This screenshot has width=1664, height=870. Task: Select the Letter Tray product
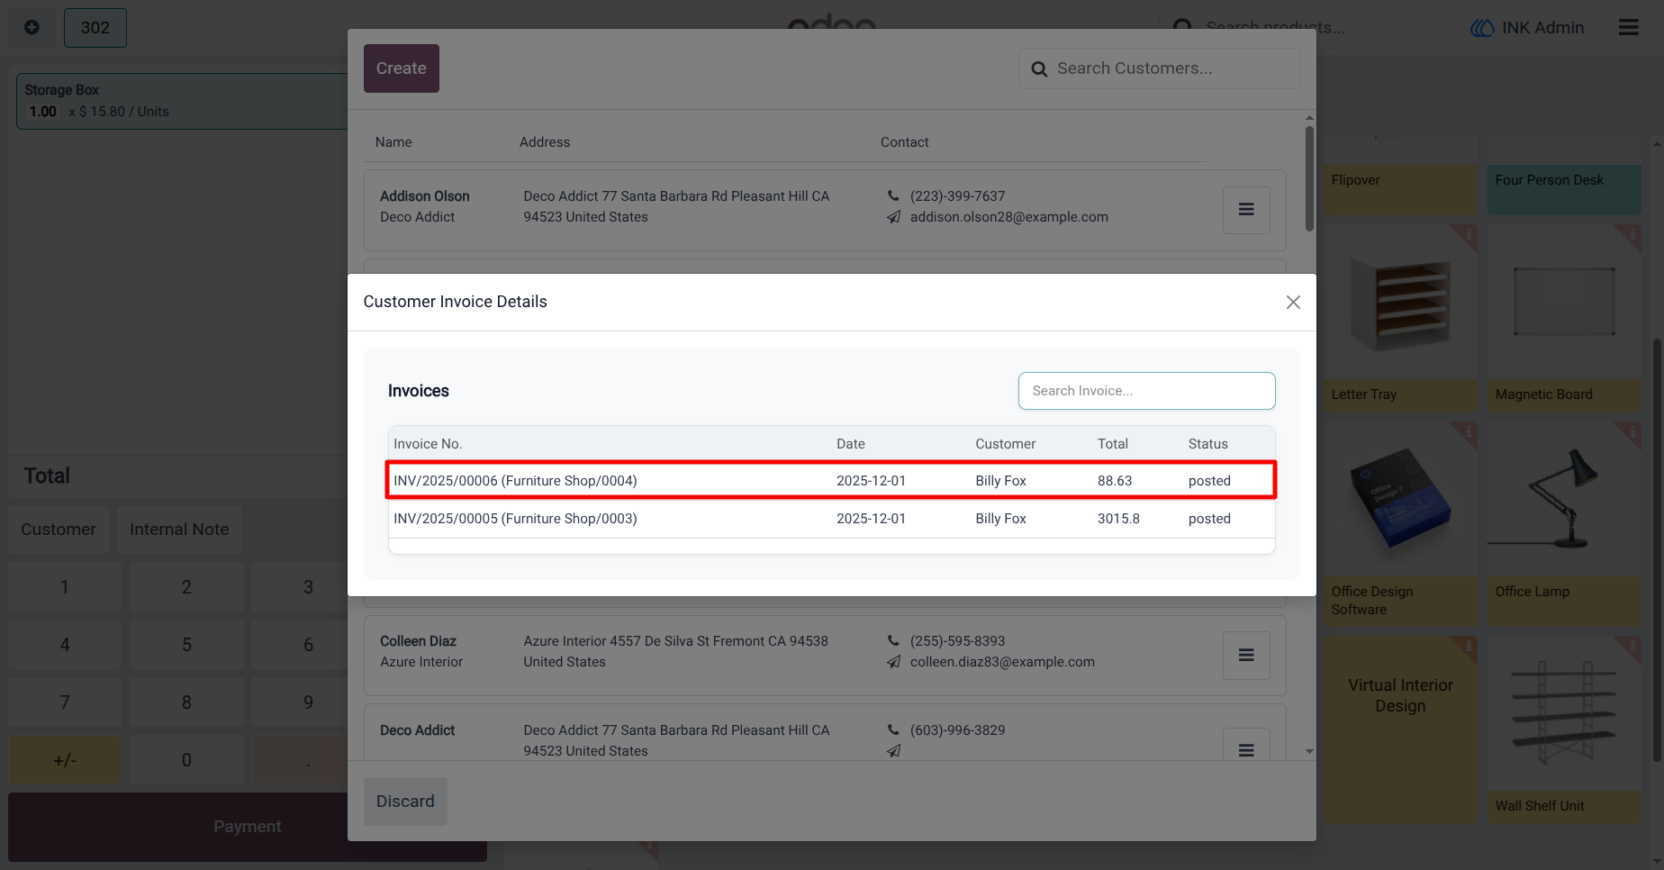tap(1401, 319)
